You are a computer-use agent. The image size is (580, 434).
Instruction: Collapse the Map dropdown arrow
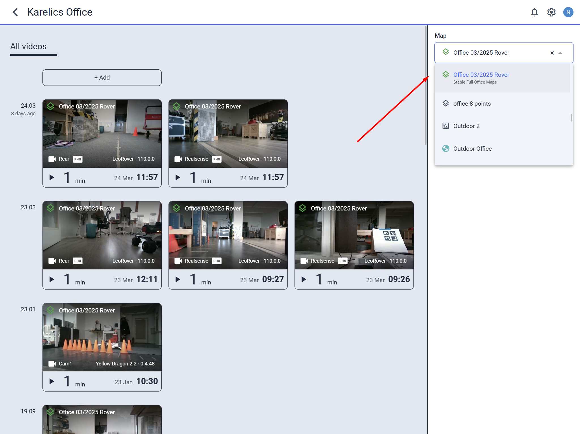[560, 53]
